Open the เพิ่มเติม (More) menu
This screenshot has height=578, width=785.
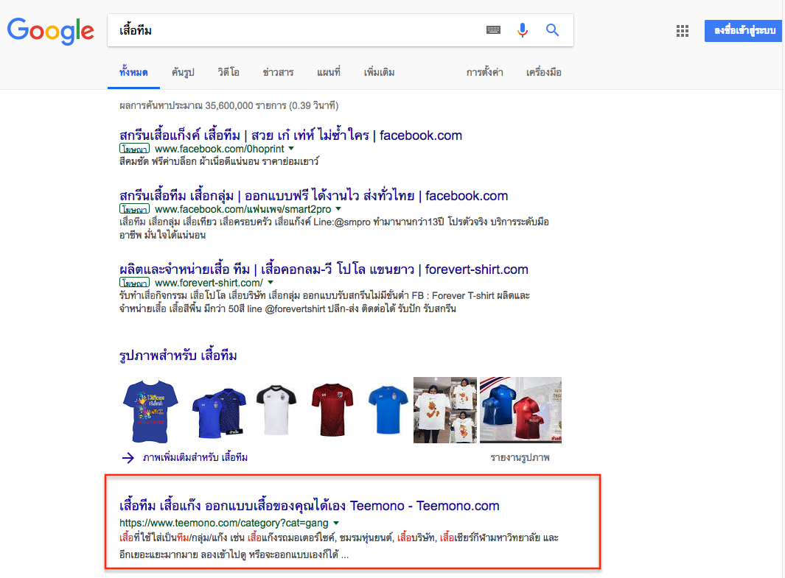point(379,72)
